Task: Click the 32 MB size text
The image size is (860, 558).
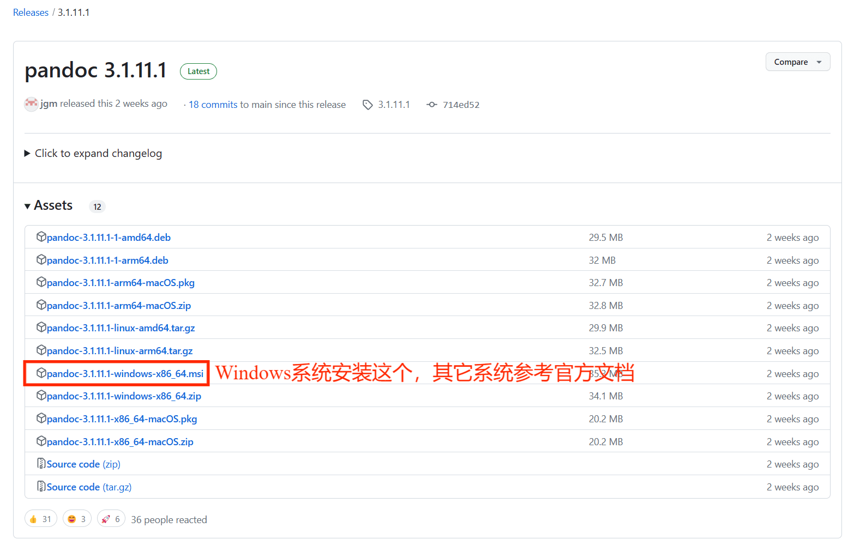Action: pyautogui.click(x=602, y=260)
